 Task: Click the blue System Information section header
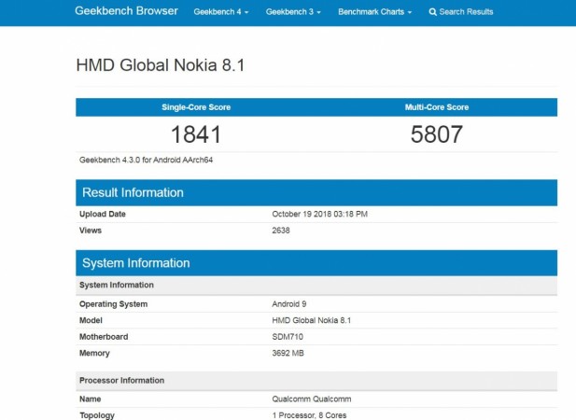click(x=316, y=263)
